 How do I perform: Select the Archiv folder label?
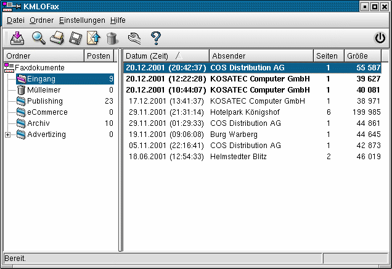[38, 123]
